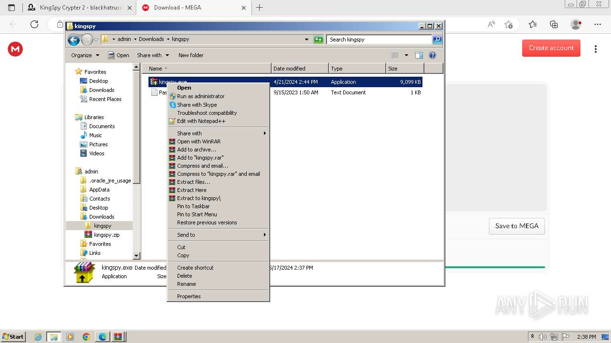
Task: Click the Edge icon in taskbar
Action: tap(103, 337)
